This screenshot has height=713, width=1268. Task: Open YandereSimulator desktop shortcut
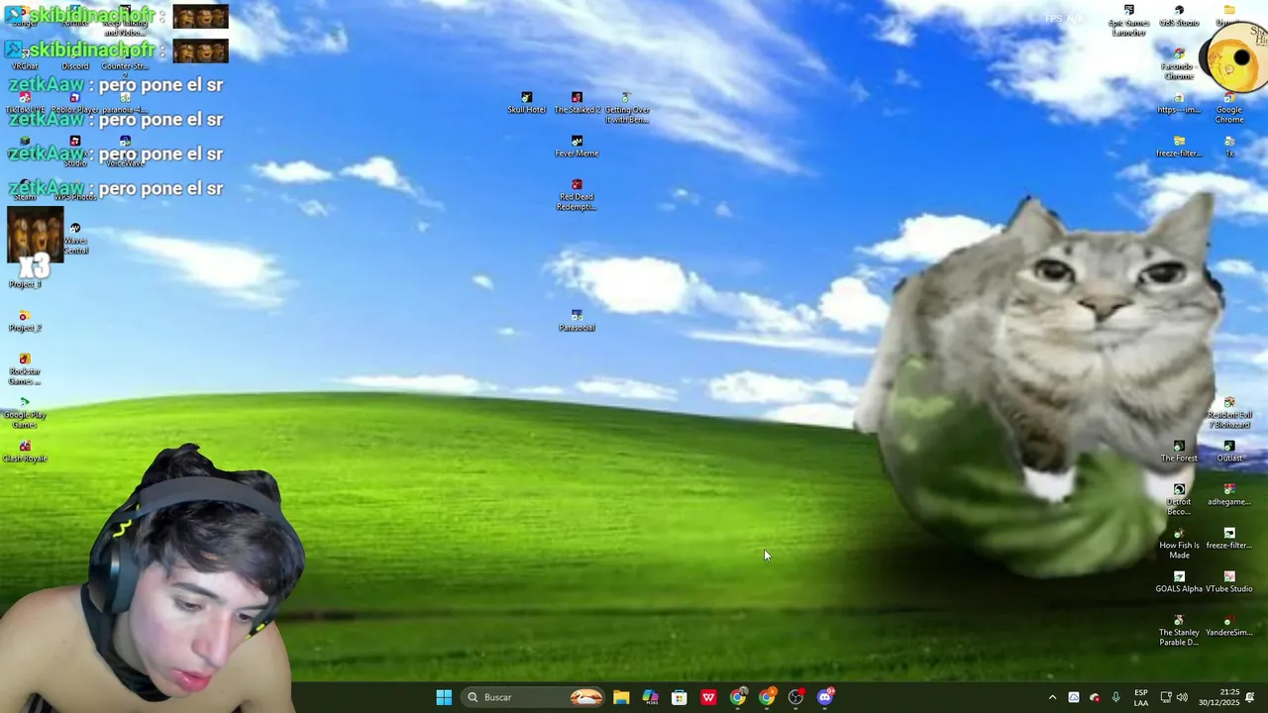tap(1229, 626)
